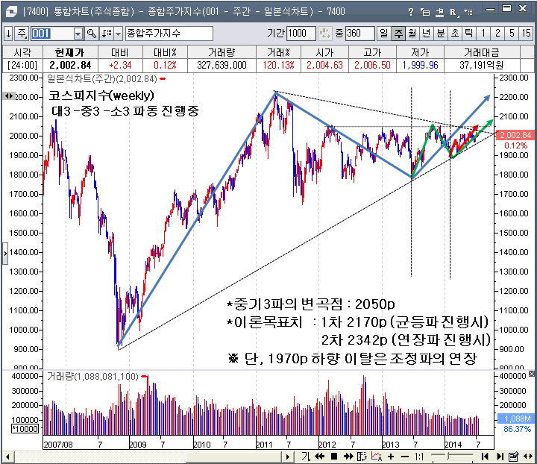Select the 일 daily period button
Screen dimensions: 537x464
384,34
